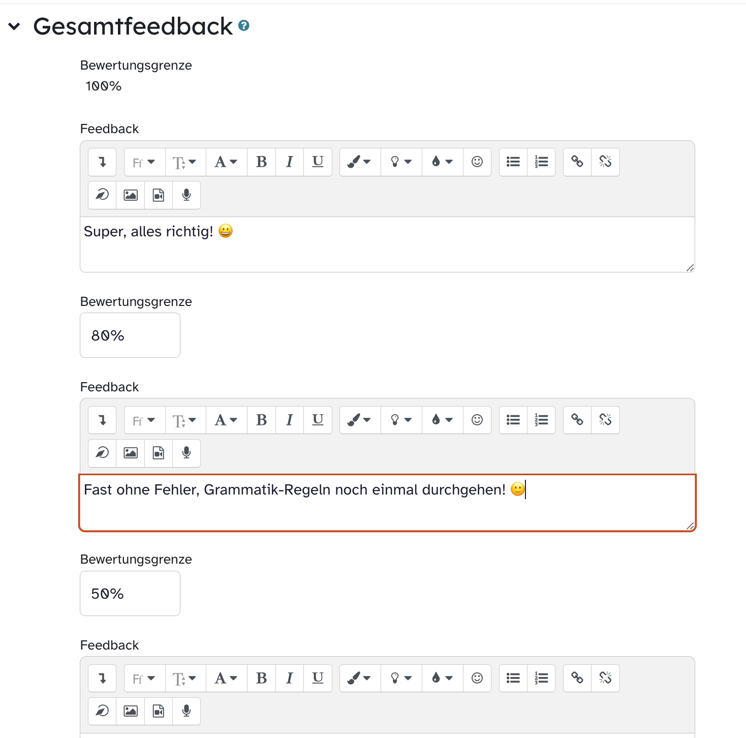Insert media file in the third feedback editor
This screenshot has height=738, width=746.
(159, 711)
